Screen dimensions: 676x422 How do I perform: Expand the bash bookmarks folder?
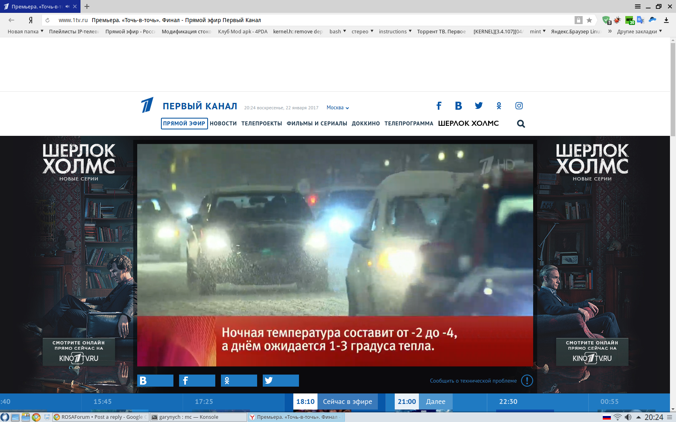[x=338, y=31]
